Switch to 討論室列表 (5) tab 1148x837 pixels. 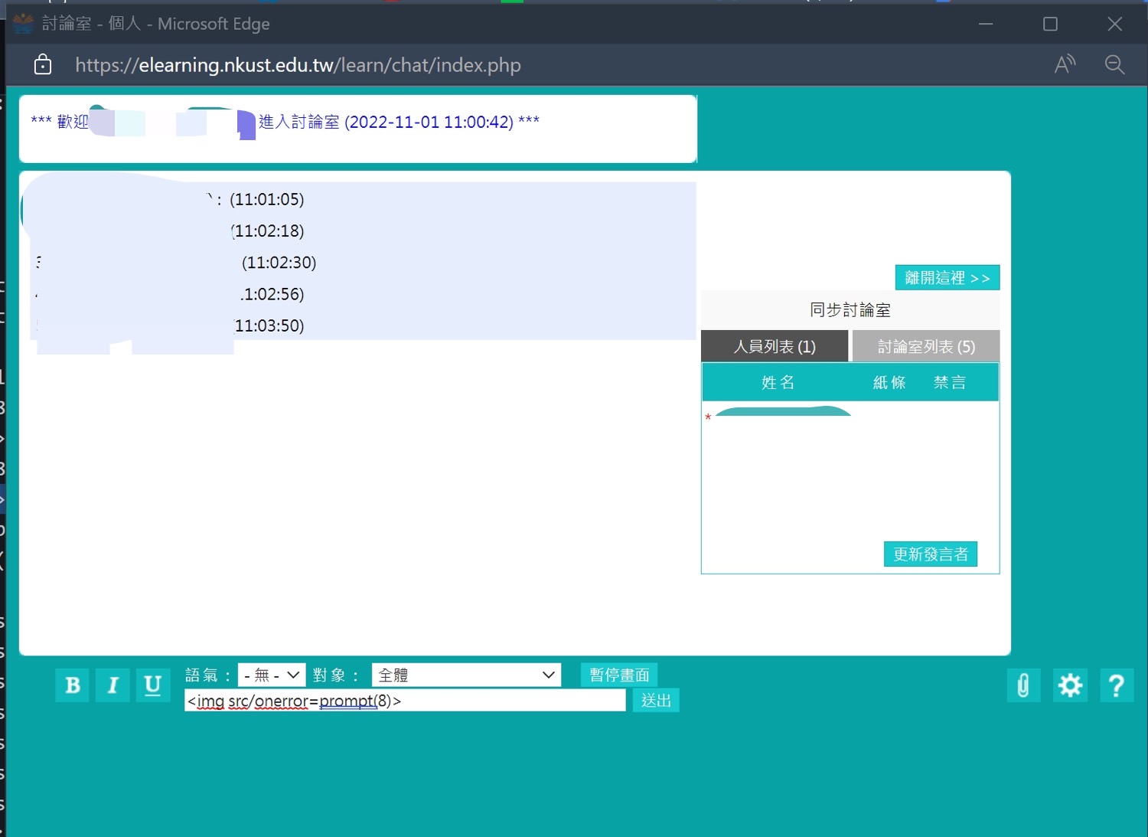pos(926,346)
